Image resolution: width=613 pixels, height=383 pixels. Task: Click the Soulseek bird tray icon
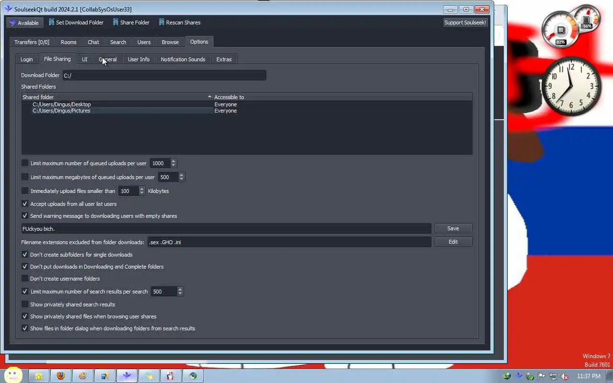pyautogui.click(x=519, y=376)
